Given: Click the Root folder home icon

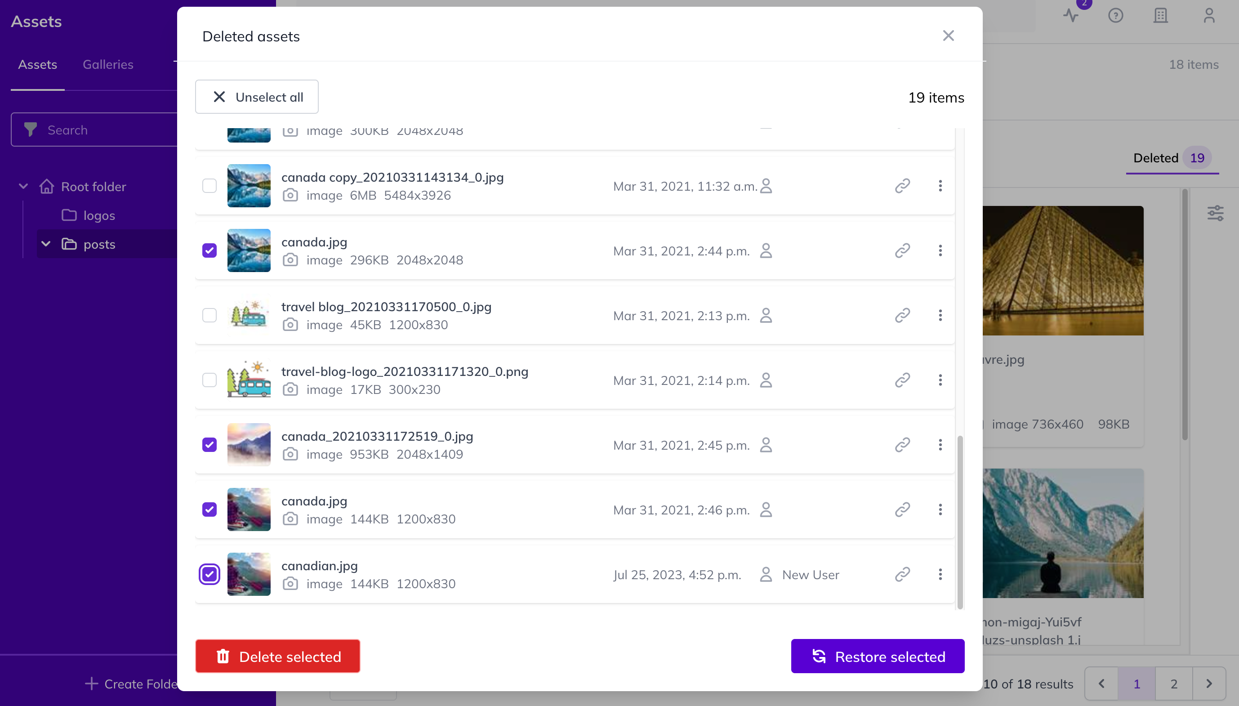Looking at the screenshot, I should point(47,186).
